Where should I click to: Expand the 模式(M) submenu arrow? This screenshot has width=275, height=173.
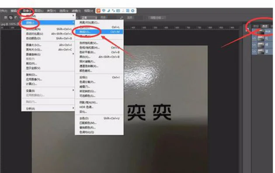point(73,16)
